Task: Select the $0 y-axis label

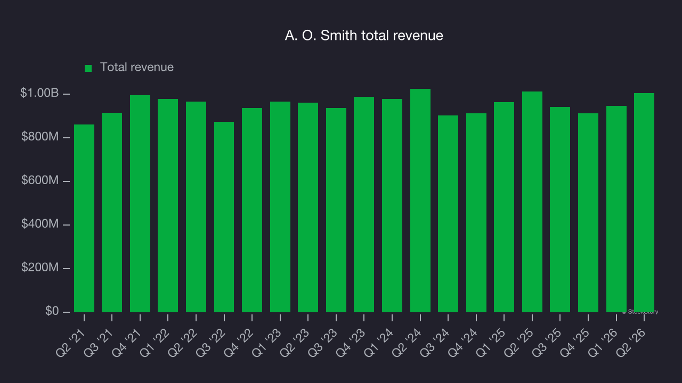Action: pos(52,311)
